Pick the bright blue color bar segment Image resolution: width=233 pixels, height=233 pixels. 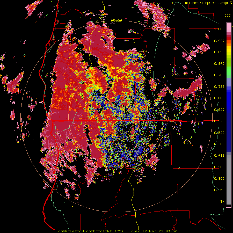click(229, 100)
